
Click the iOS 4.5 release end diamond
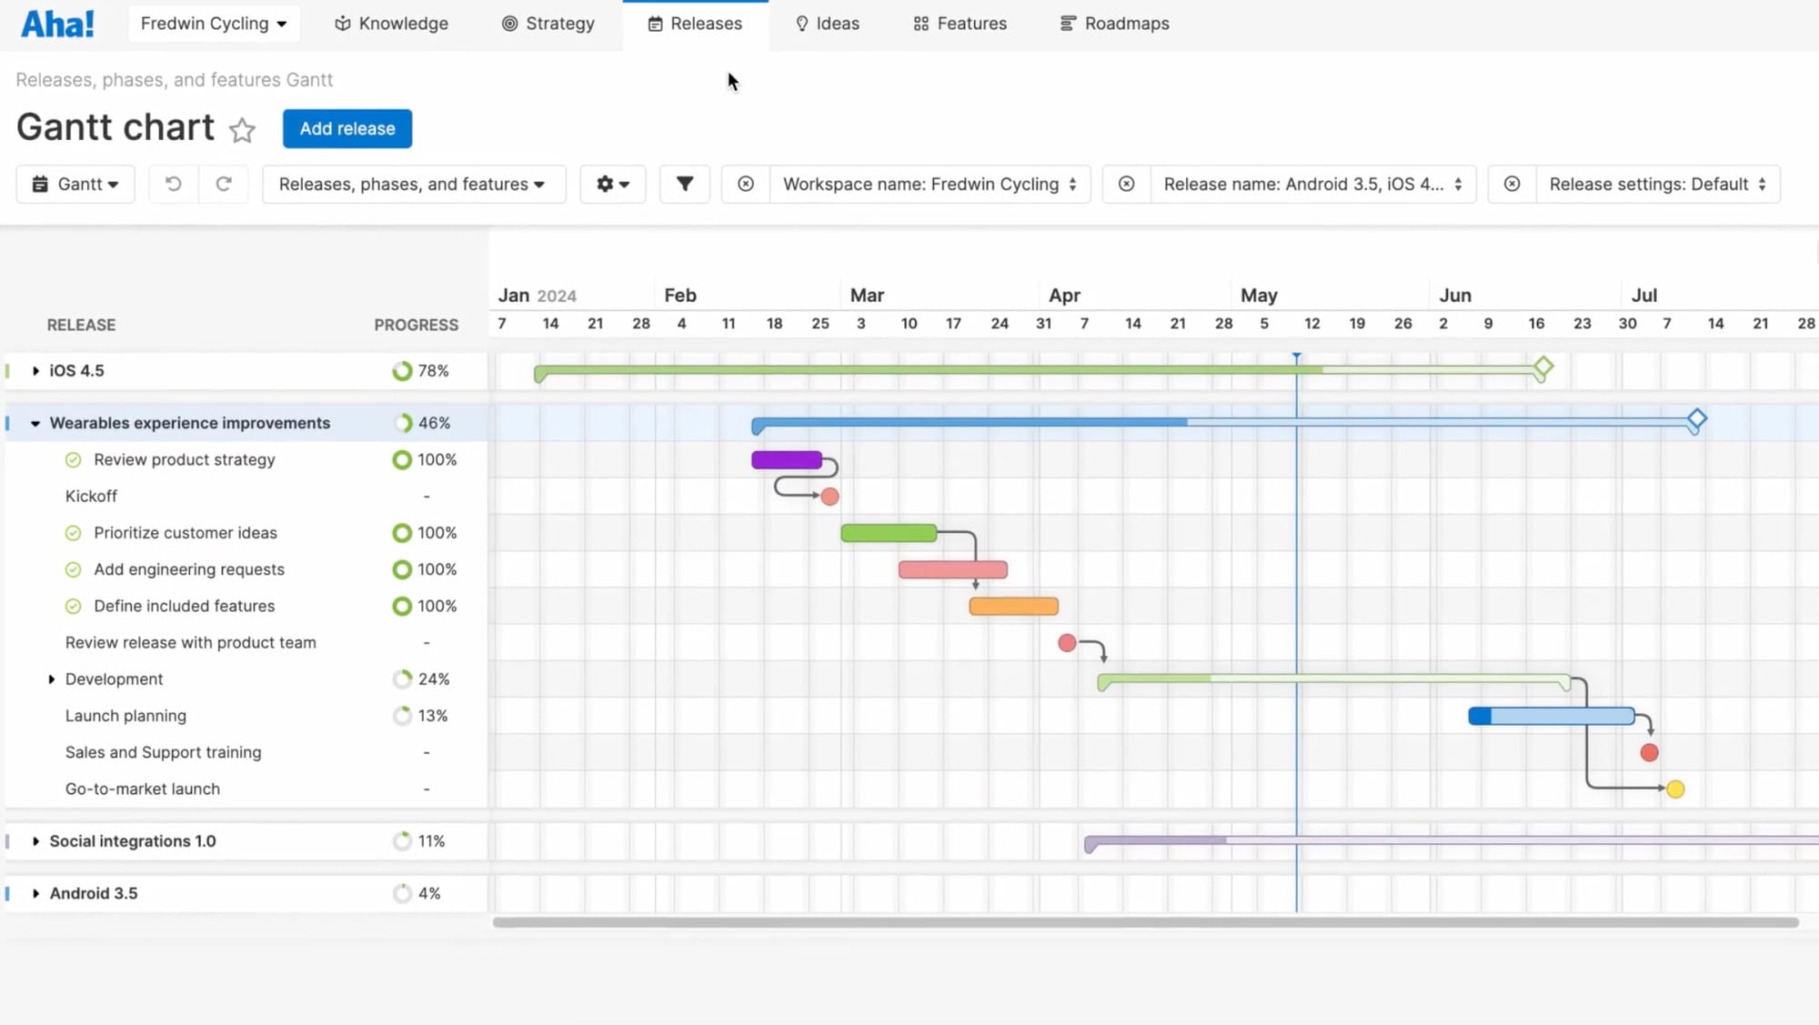pos(1543,367)
